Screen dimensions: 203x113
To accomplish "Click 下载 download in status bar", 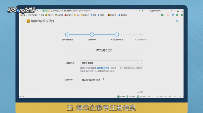I will tap(159, 97).
